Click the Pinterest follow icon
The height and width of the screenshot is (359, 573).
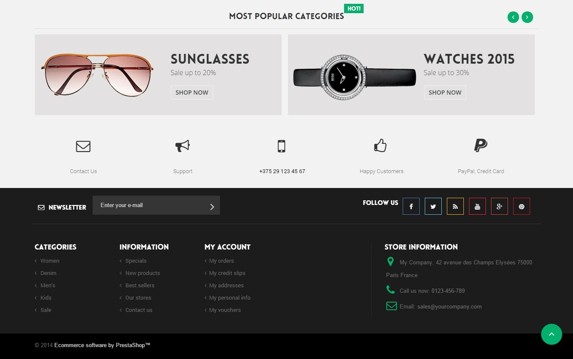click(x=521, y=206)
